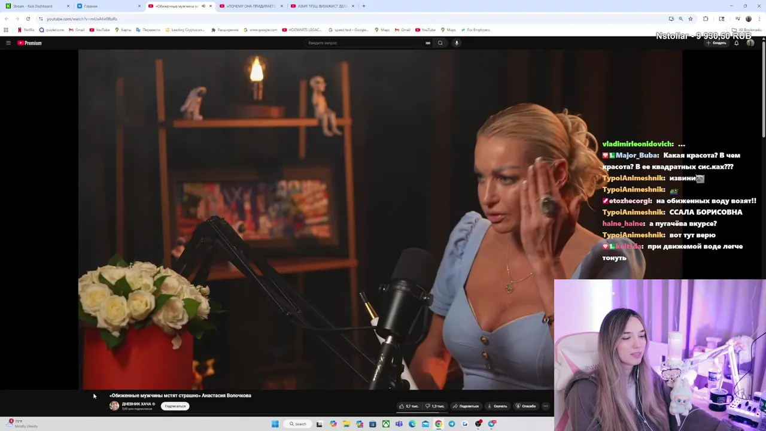Open the Карты bookmark

point(123,30)
